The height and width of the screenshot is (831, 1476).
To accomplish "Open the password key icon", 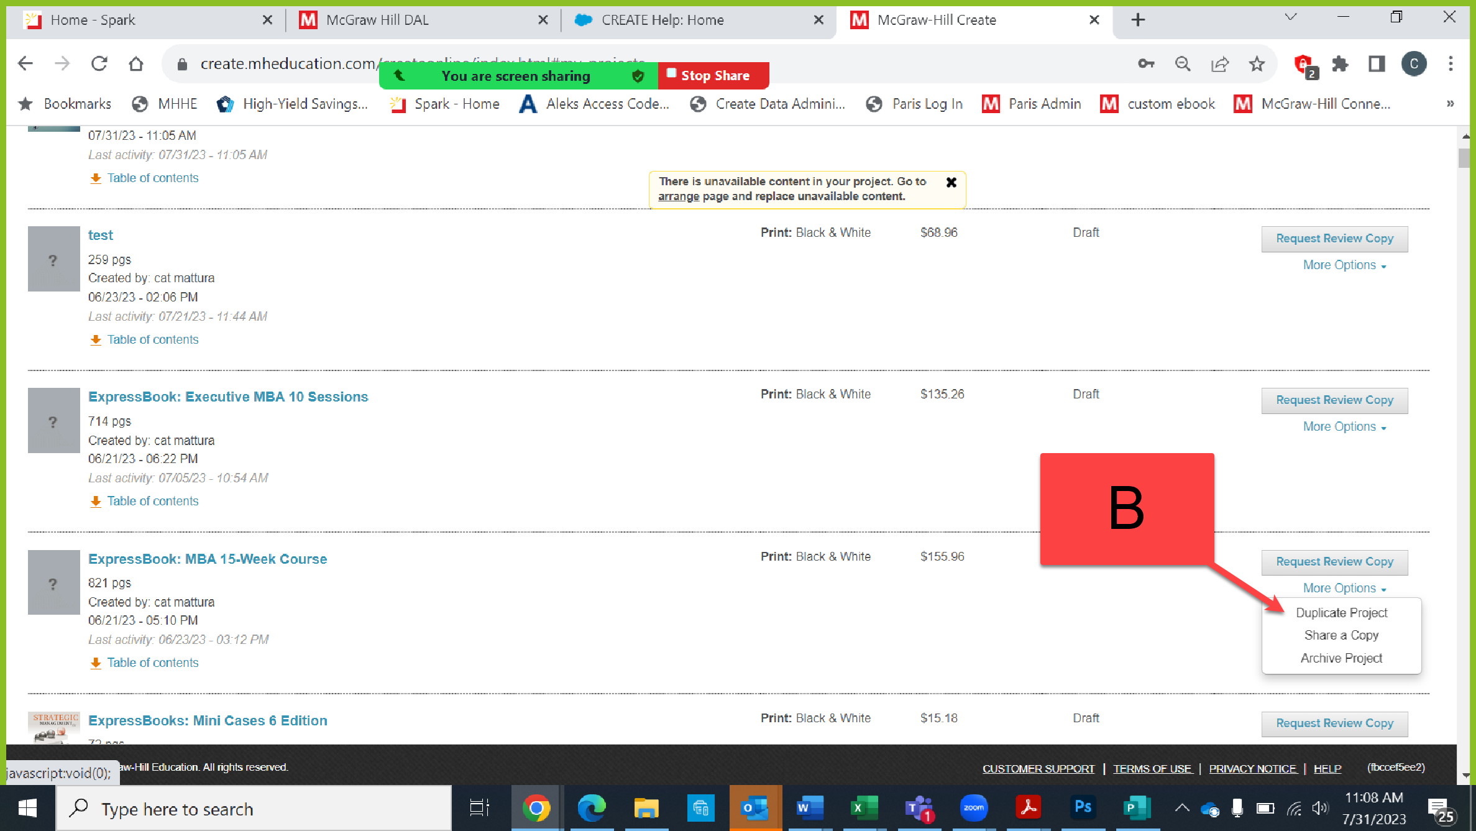I will 1146,63.
